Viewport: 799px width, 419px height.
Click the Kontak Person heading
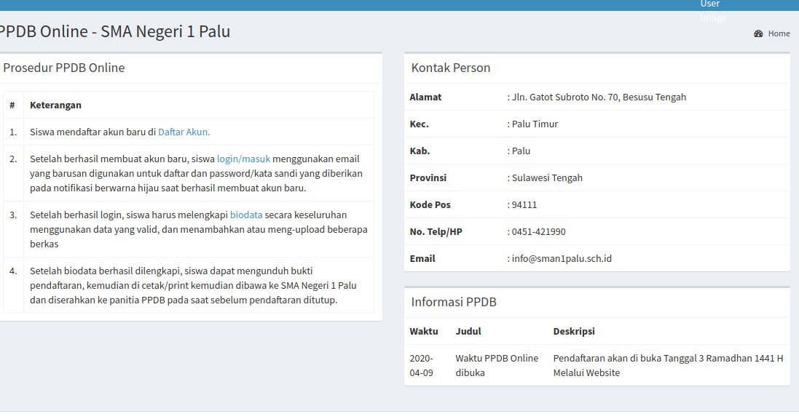[450, 68]
